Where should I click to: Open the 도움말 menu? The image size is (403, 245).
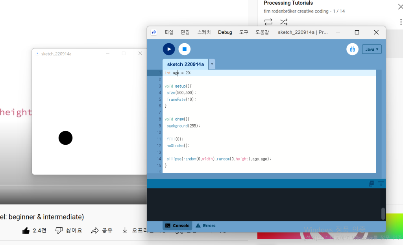262,32
